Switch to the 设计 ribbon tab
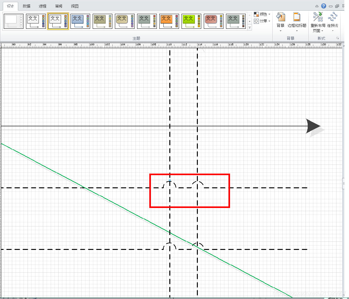349x299 pixels. 10,6
